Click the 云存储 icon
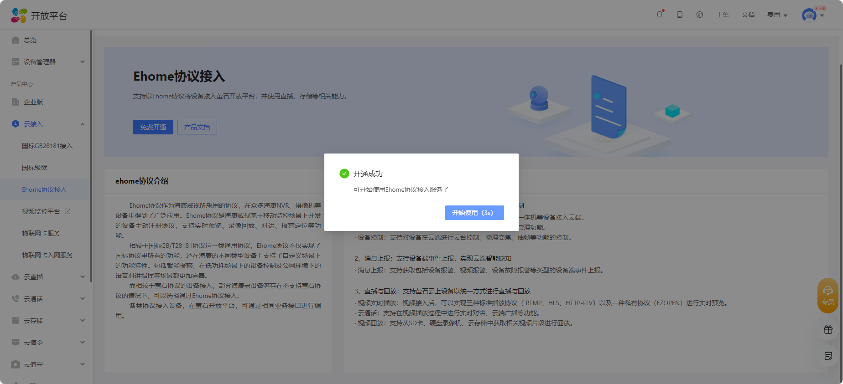The width and height of the screenshot is (843, 384). tap(16, 321)
